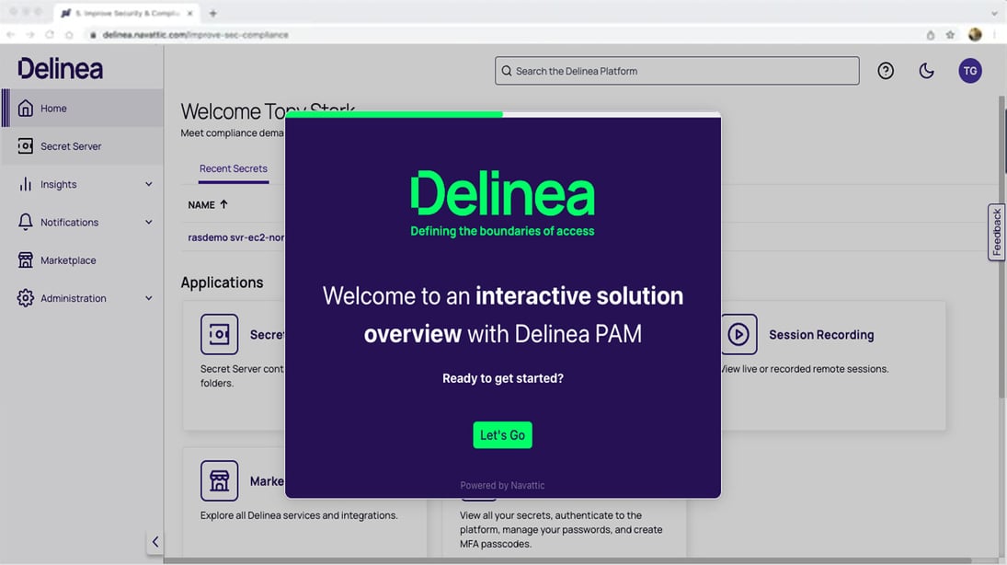Image resolution: width=1007 pixels, height=565 pixels.
Task: Select the Insights chart icon in sidebar
Action: [x=26, y=183]
